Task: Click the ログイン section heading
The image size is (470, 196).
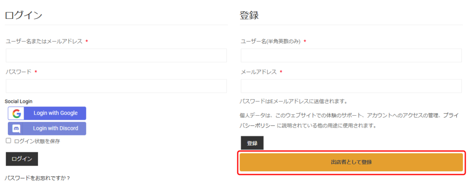Action: [x=24, y=15]
